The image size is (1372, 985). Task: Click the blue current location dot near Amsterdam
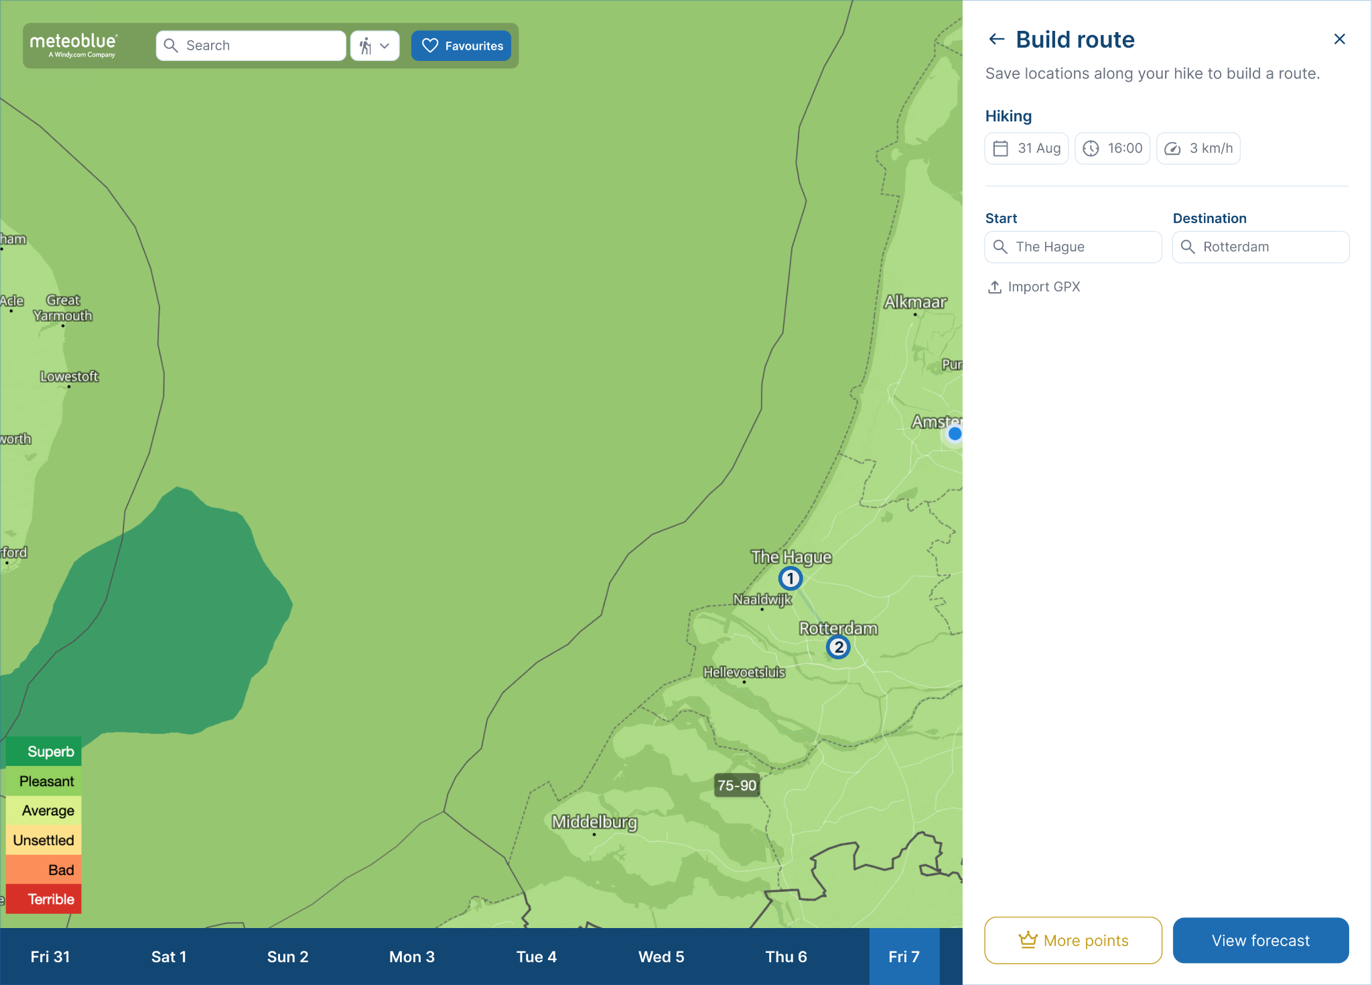tap(955, 434)
